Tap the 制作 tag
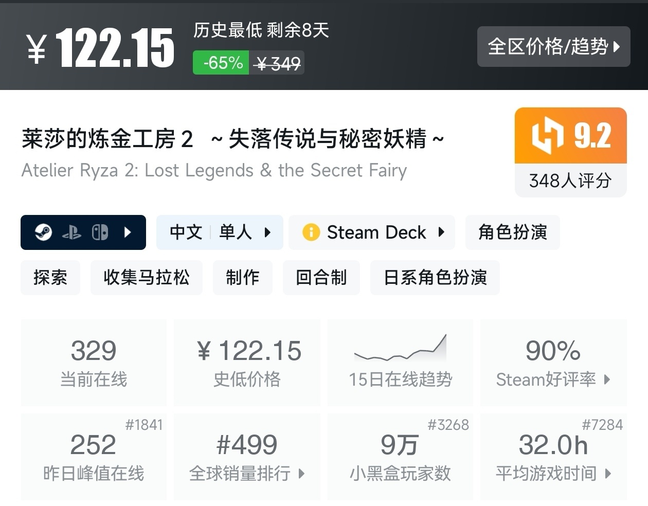 tap(242, 278)
